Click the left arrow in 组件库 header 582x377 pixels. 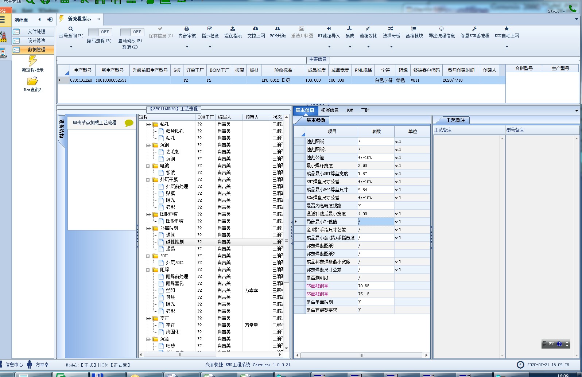pyautogui.click(x=39, y=20)
